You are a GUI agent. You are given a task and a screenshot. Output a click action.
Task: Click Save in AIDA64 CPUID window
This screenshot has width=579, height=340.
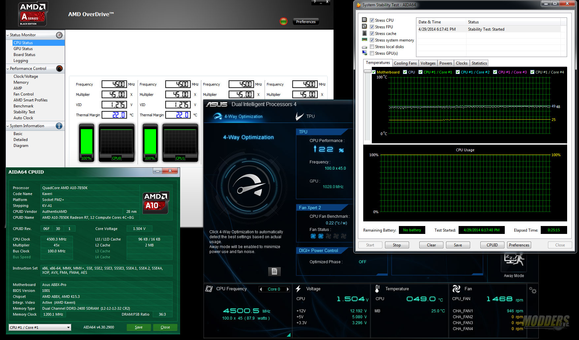pos(139,327)
